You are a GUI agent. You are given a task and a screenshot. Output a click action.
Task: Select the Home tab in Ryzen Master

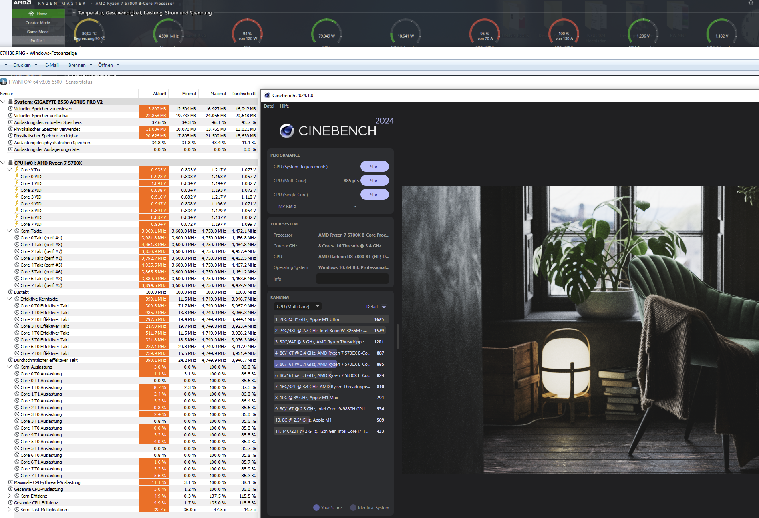pos(38,14)
